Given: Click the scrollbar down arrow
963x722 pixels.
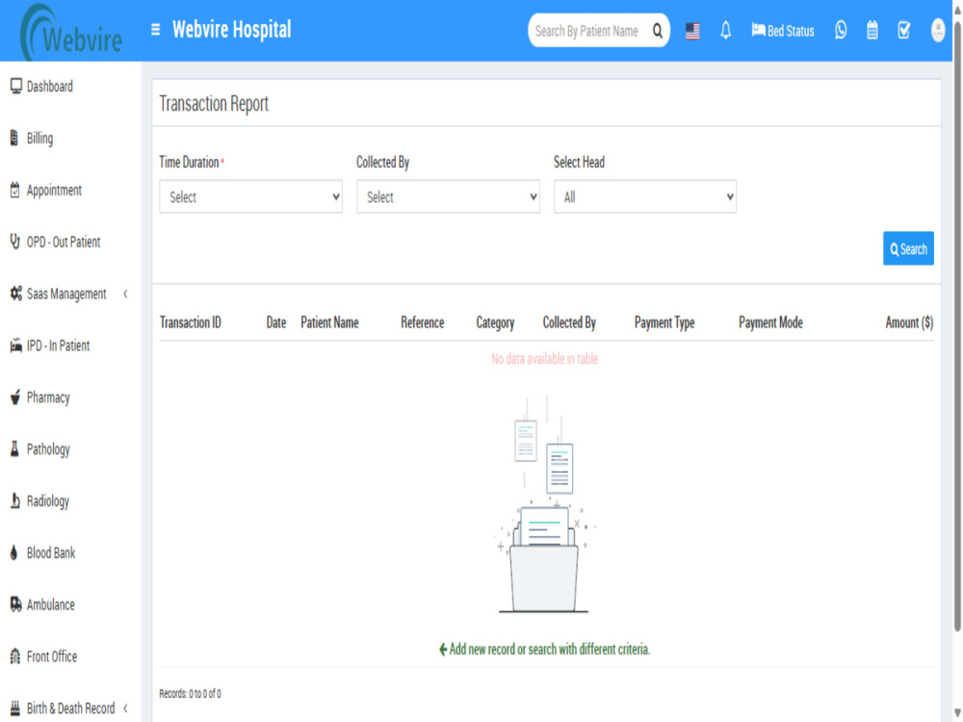Looking at the screenshot, I should point(957,712).
